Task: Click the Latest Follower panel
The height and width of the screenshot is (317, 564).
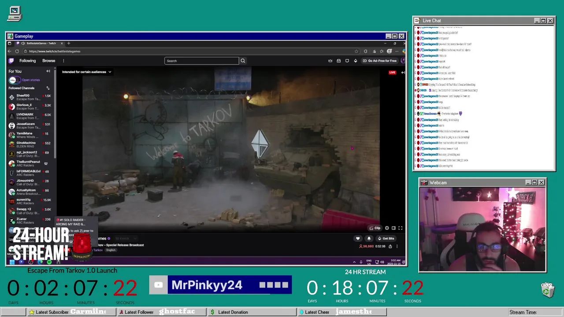Action: [162, 312]
